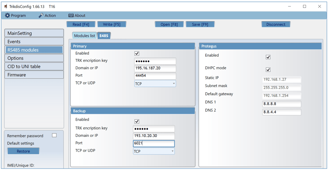Disable the Primary channel Enabled checkbox
The image size is (329, 170).
(137, 54)
